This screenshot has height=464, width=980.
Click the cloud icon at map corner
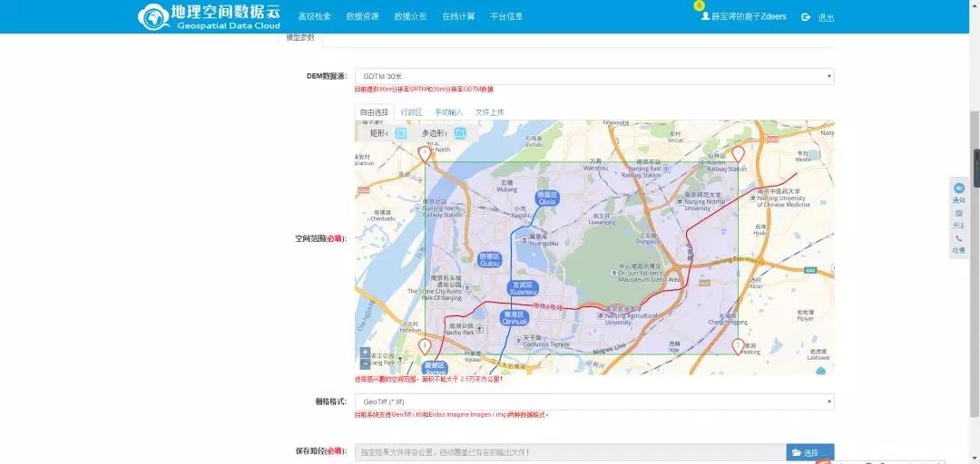click(x=820, y=371)
